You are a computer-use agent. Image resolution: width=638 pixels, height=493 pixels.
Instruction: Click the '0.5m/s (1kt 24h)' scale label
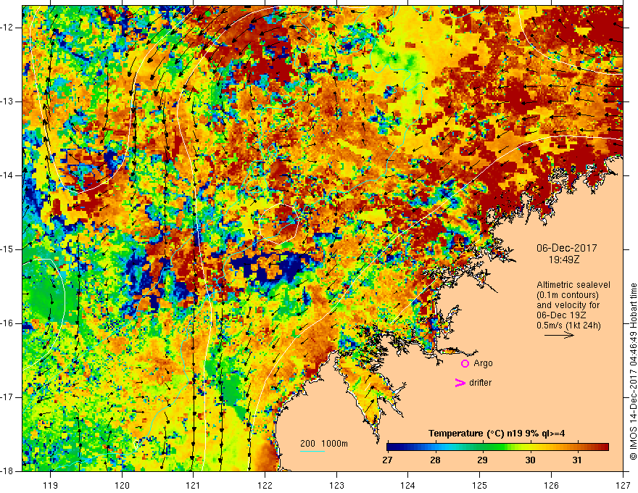[568, 326]
